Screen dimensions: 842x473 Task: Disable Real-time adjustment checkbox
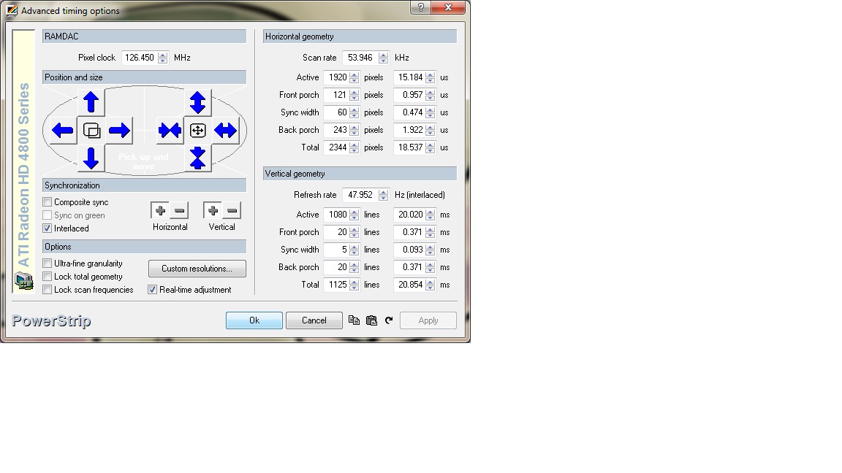pyautogui.click(x=153, y=290)
